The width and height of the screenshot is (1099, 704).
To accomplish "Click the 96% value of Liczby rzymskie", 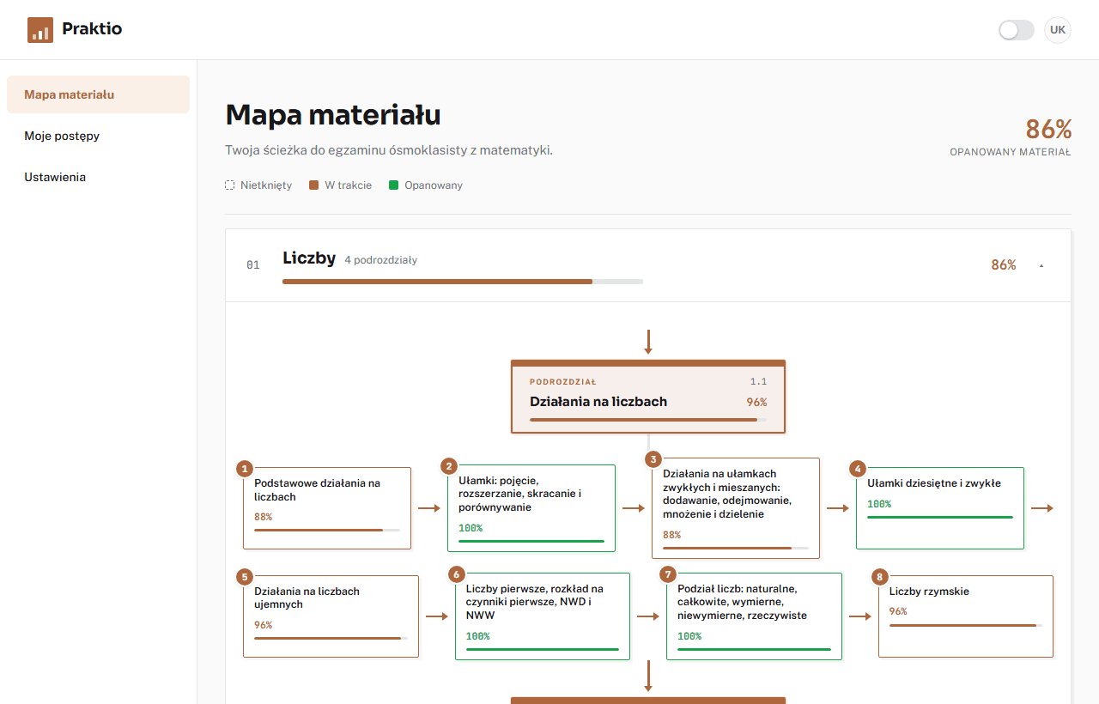I will click(x=898, y=611).
